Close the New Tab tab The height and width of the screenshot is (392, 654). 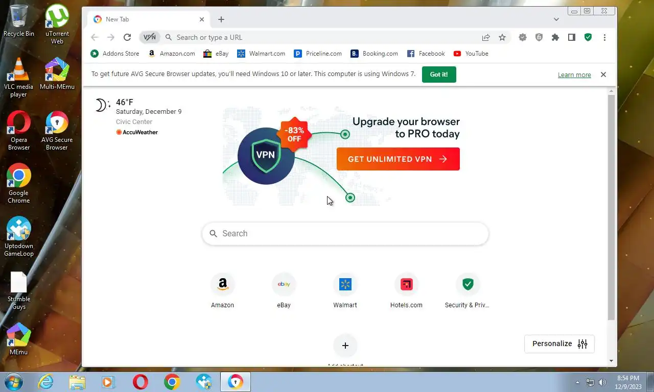click(202, 19)
